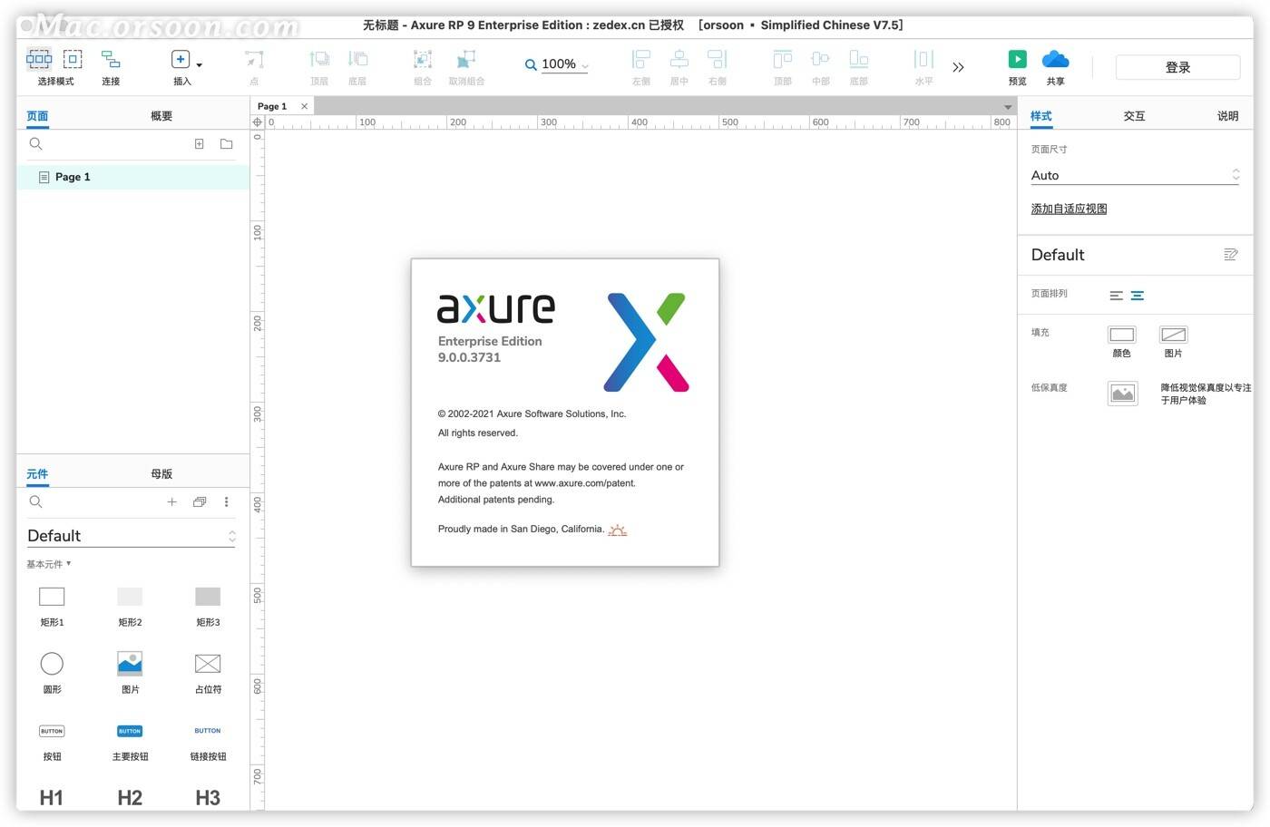Click the library image folder icon

click(200, 501)
